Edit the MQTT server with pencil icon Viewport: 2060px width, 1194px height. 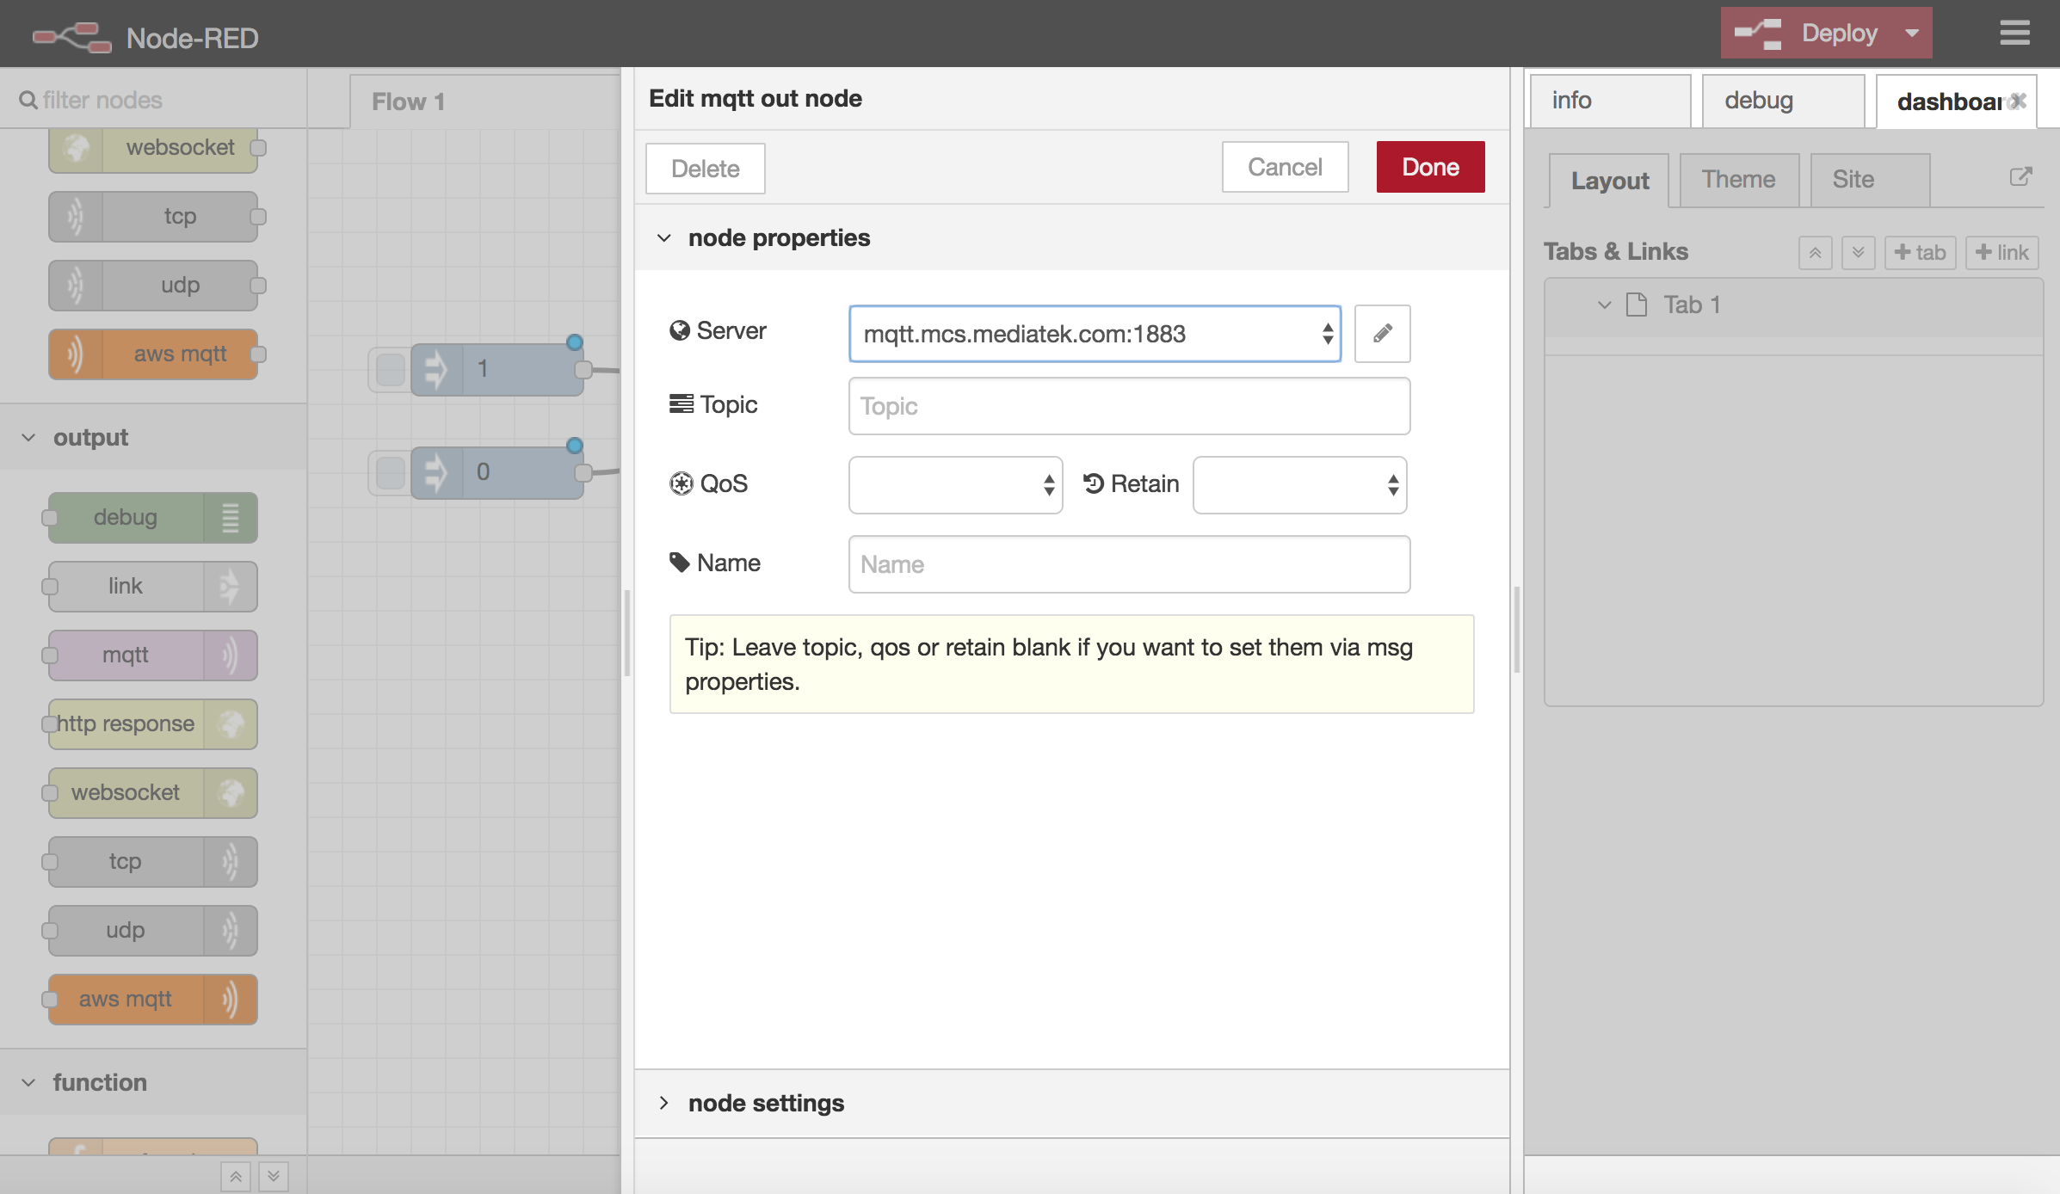(x=1382, y=334)
